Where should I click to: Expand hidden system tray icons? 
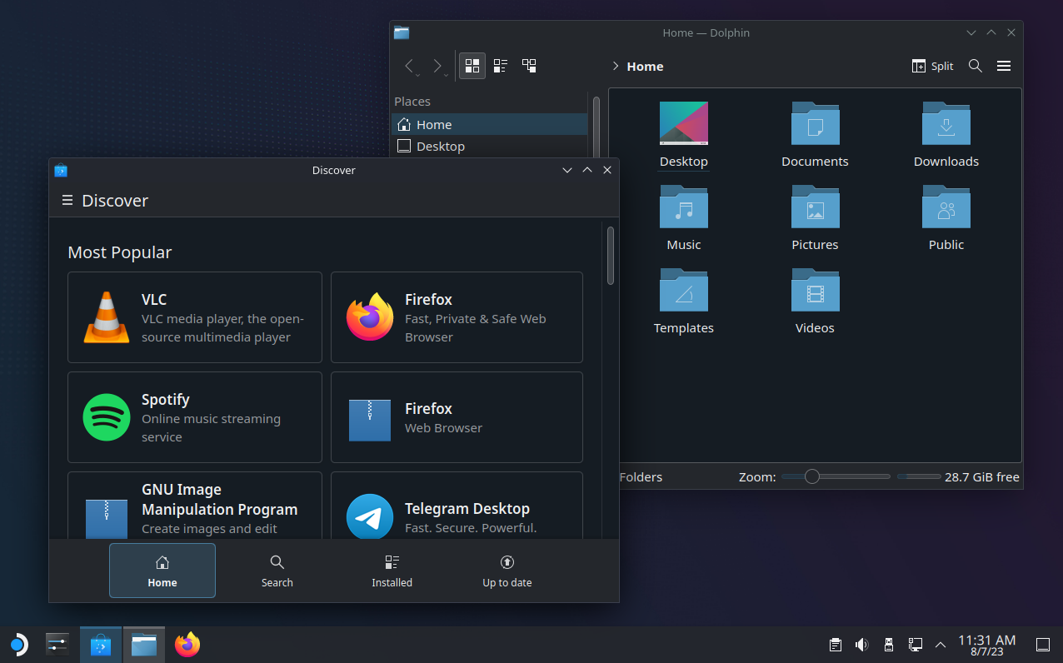(940, 644)
